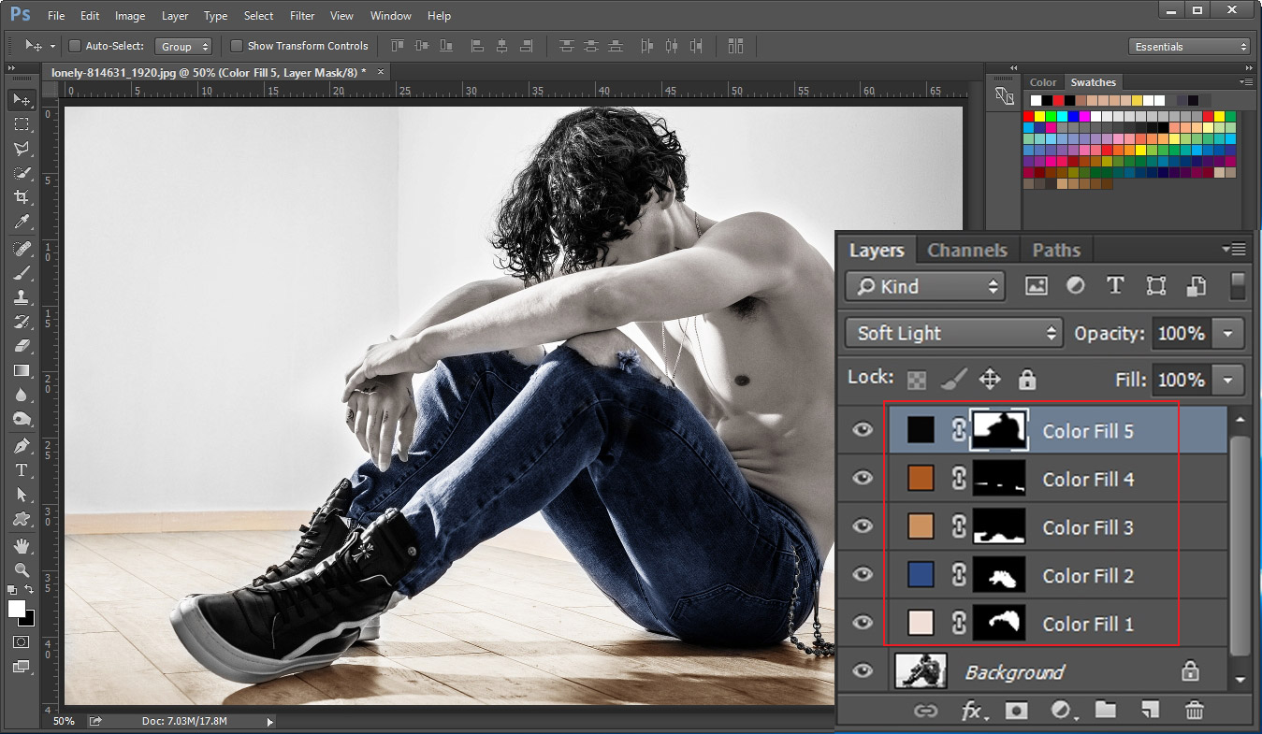Select the Eraser tool
1262x734 pixels.
point(22,346)
